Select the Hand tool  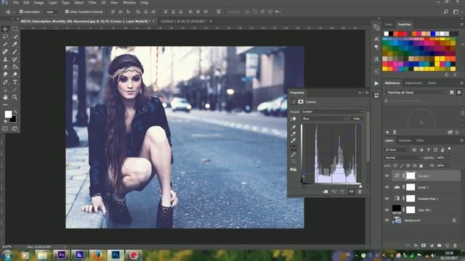point(5,97)
